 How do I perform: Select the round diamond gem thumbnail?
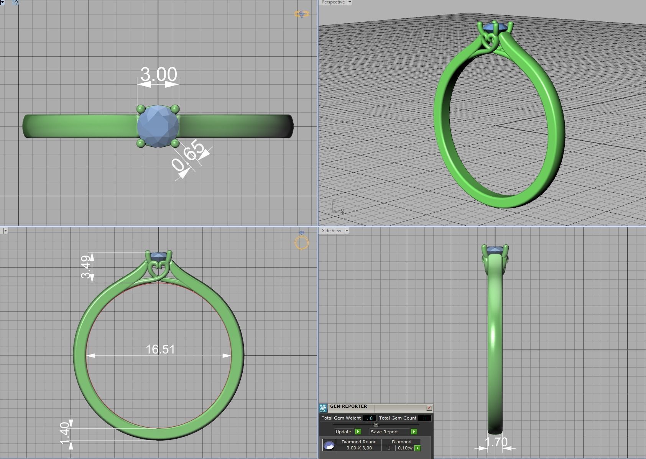tap(329, 445)
